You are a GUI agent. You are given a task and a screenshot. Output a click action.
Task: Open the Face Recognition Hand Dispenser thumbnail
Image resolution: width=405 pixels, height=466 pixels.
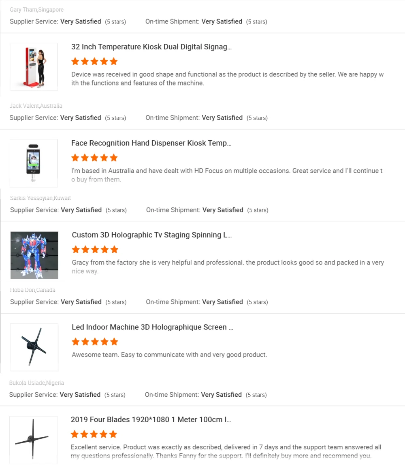(34, 163)
